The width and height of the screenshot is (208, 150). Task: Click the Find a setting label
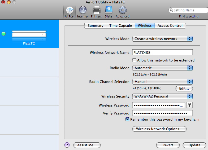189,16
